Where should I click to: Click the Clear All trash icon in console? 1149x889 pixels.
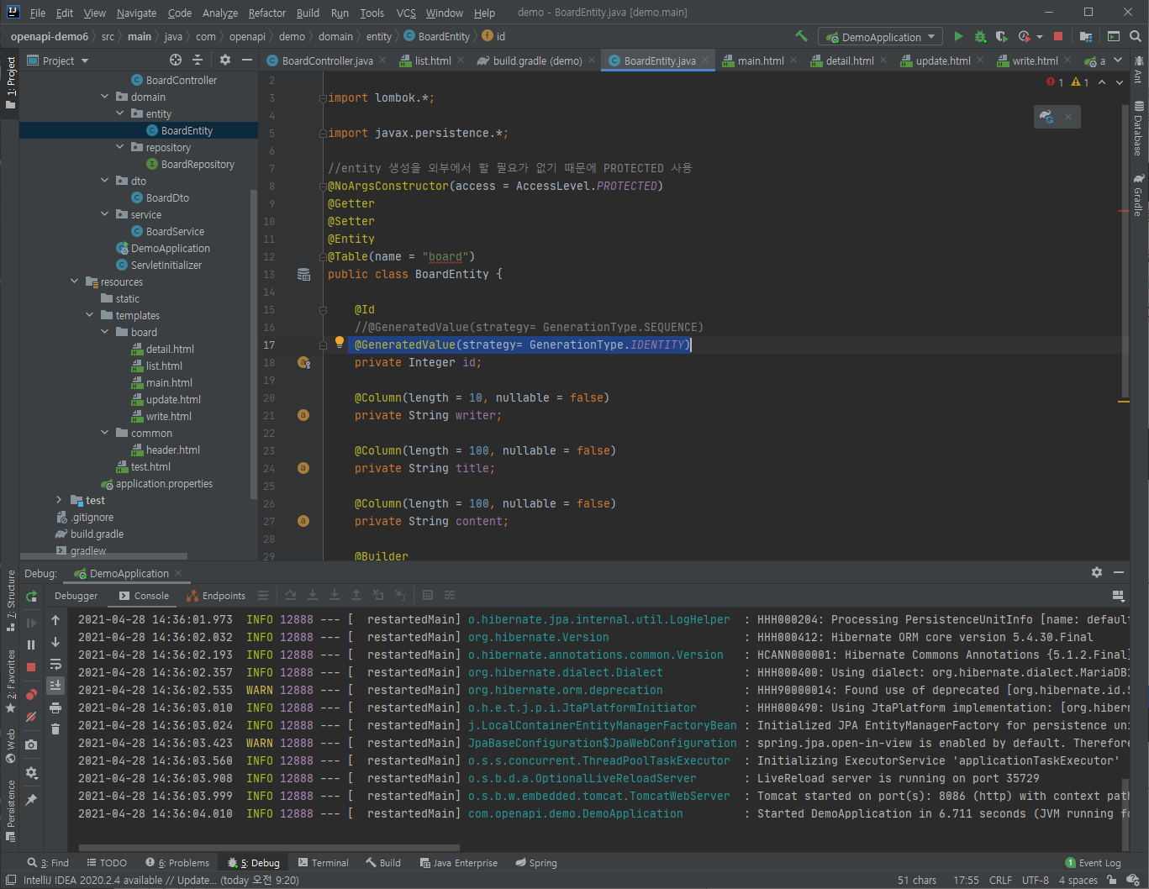[55, 729]
